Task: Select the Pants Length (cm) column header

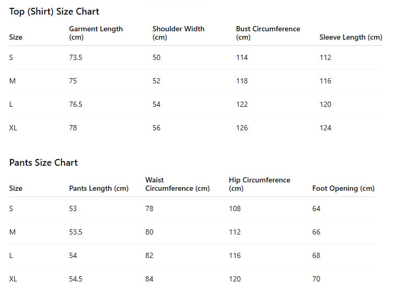Action: coord(99,189)
